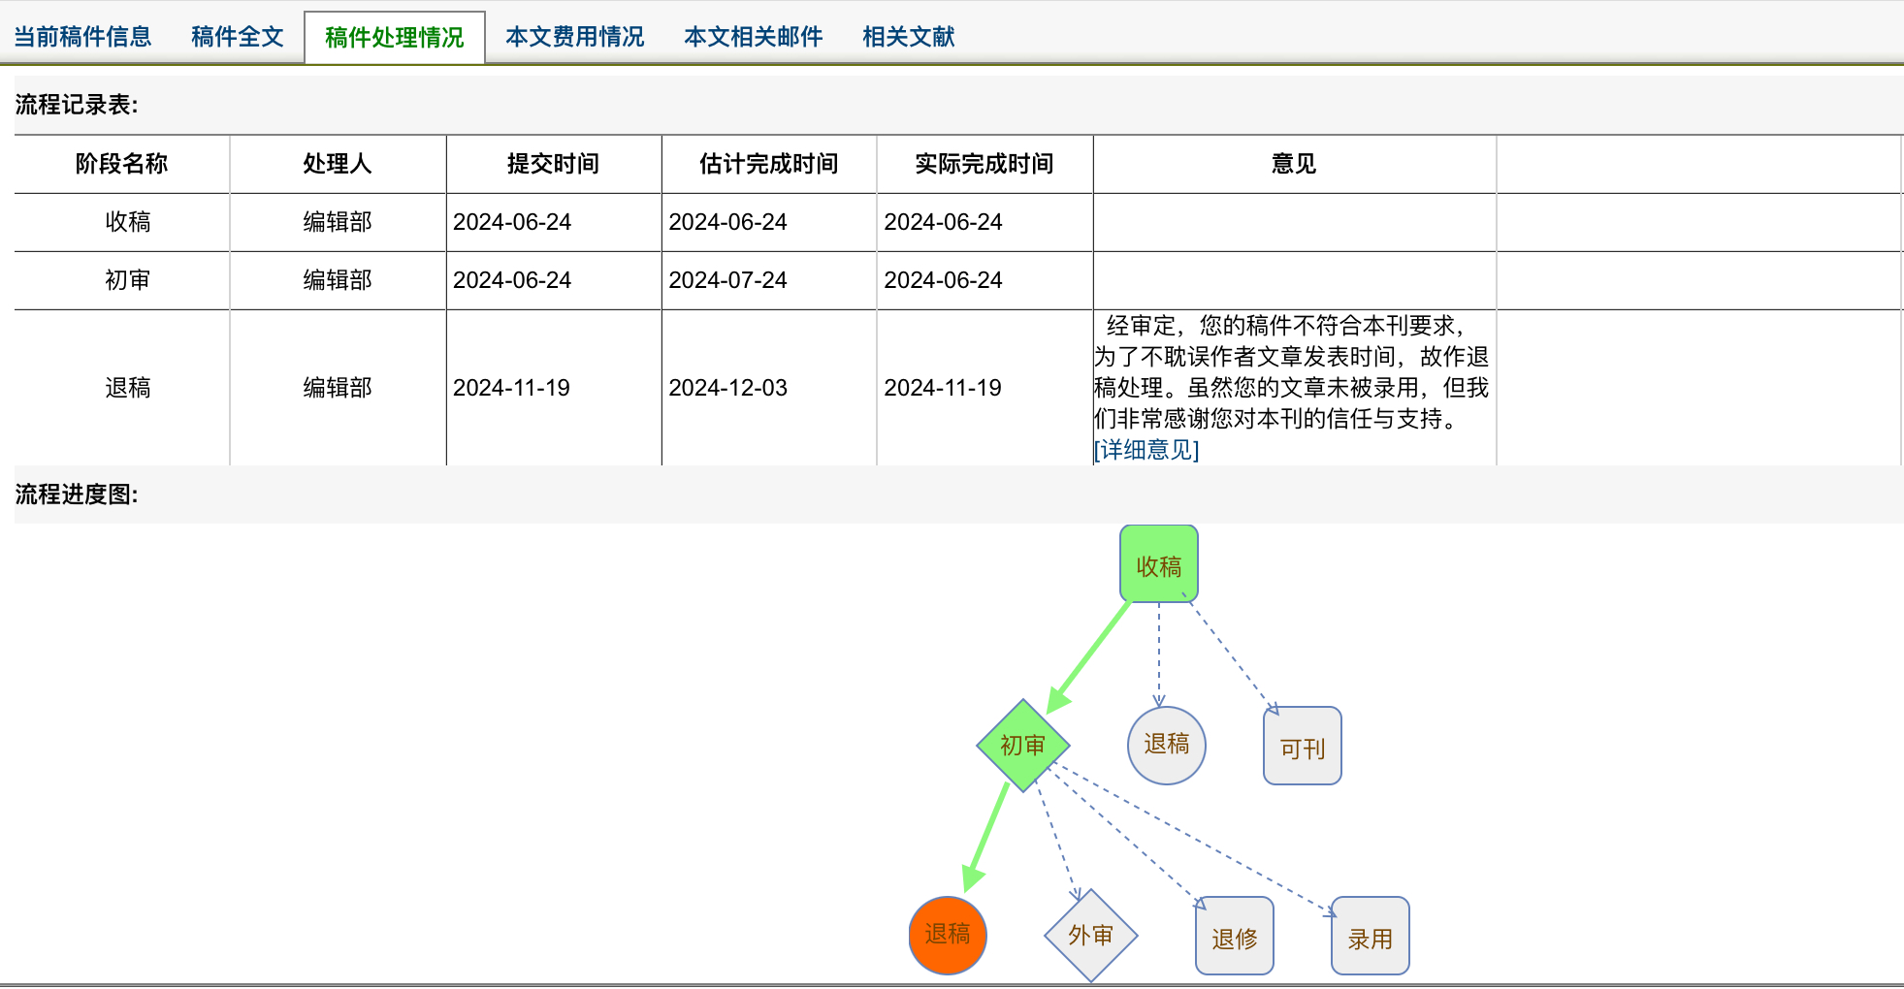Click the 提交时间 column header

(x=554, y=164)
